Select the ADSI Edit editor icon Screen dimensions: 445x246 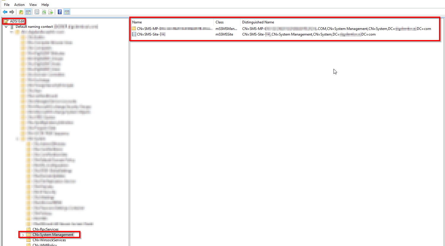pos(6,21)
